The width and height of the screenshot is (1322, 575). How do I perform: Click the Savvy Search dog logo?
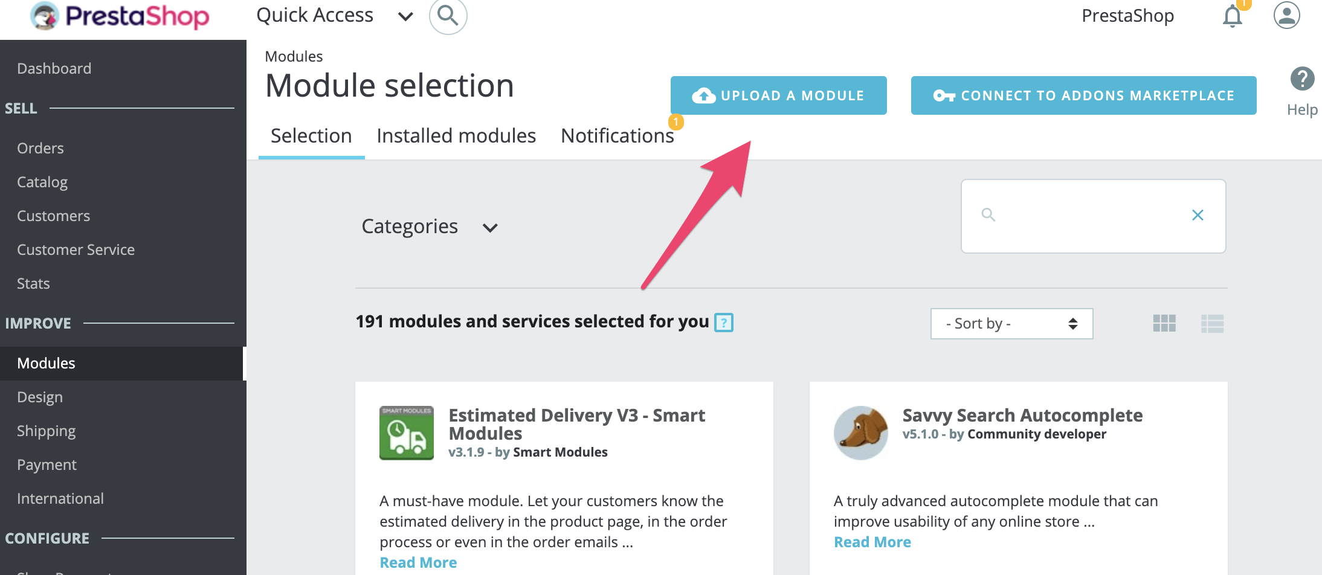860,433
